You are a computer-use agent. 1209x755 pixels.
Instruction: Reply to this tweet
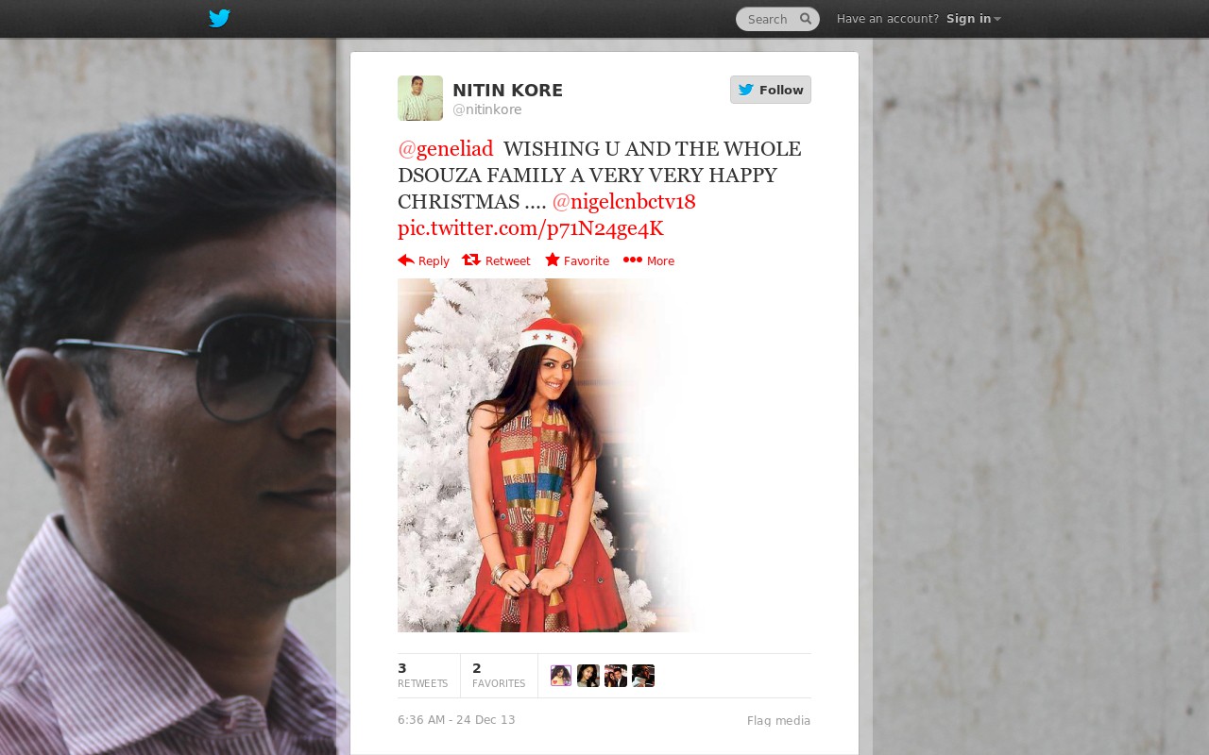click(x=423, y=261)
